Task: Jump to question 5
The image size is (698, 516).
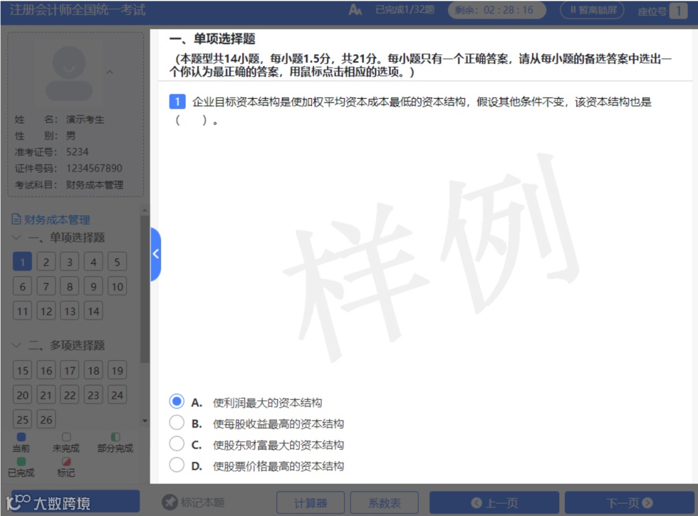Action: (117, 262)
